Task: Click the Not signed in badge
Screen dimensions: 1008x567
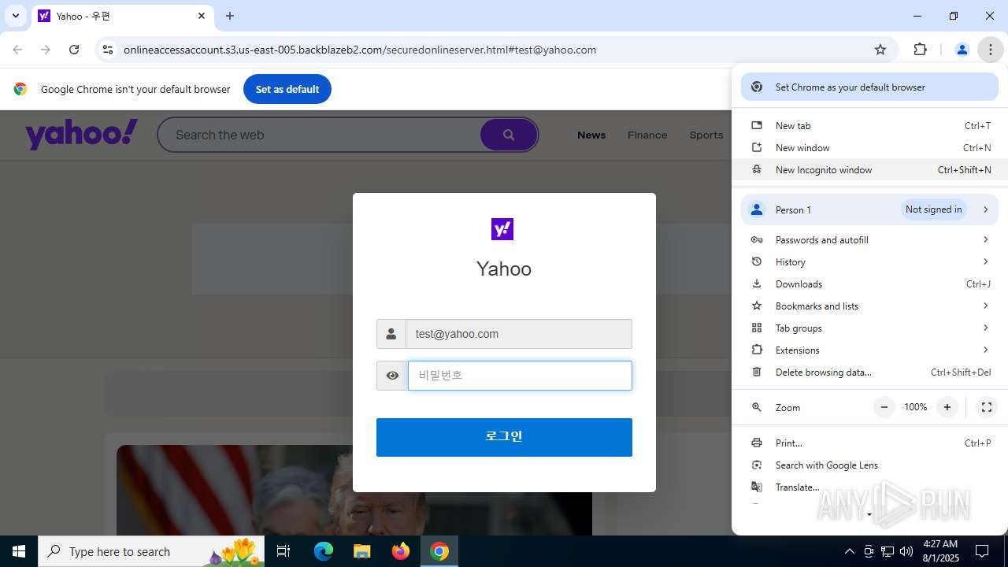Action: pyautogui.click(x=933, y=209)
